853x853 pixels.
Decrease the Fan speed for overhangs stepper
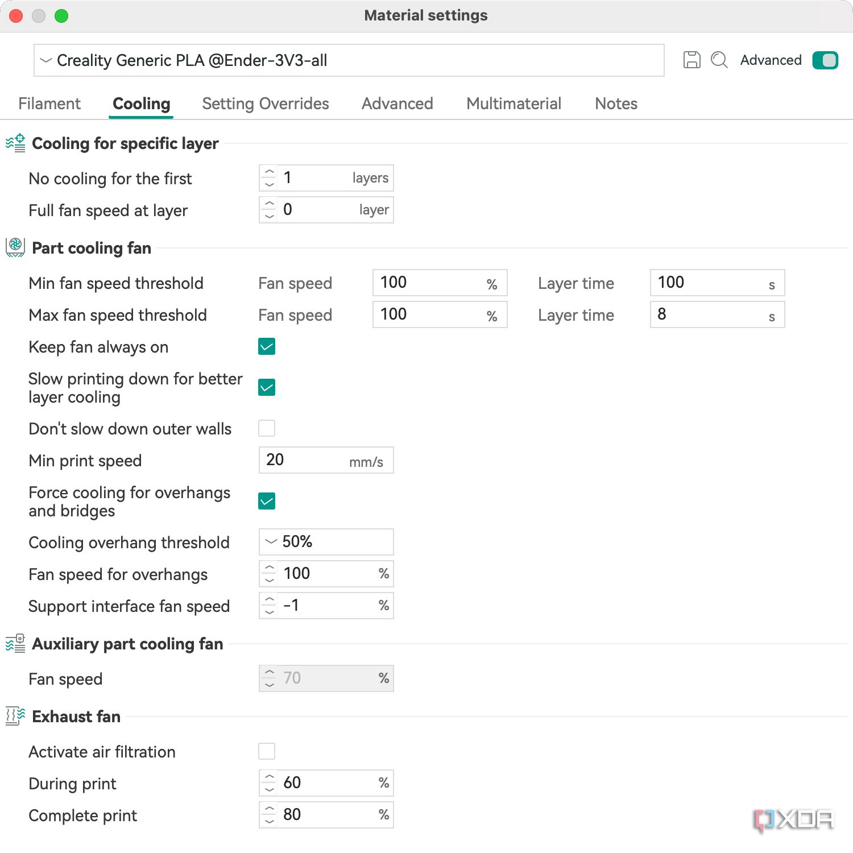270,580
